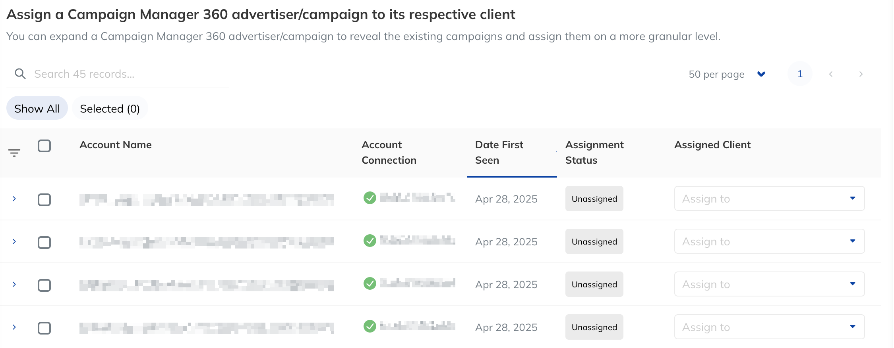The height and width of the screenshot is (348, 894).
Task: Click green connection checkmark in first row
Action: tap(370, 197)
